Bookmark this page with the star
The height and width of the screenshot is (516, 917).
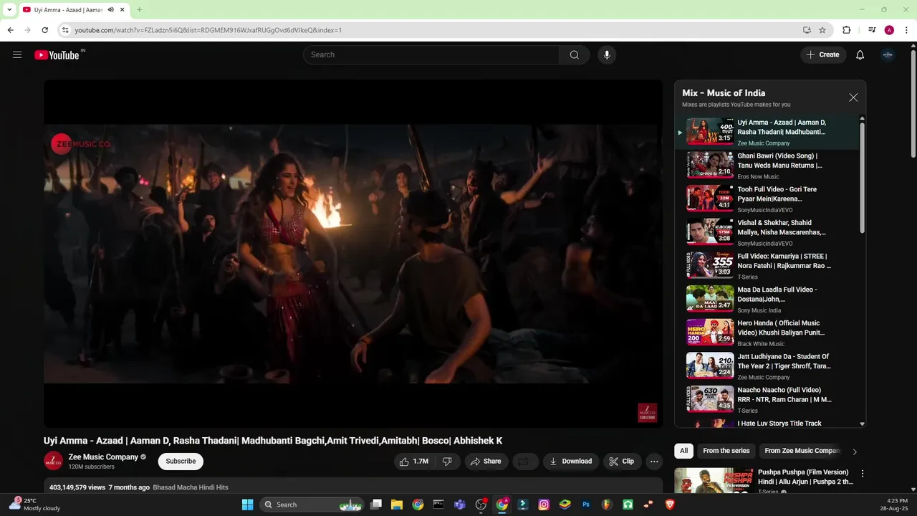(x=822, y=30)
